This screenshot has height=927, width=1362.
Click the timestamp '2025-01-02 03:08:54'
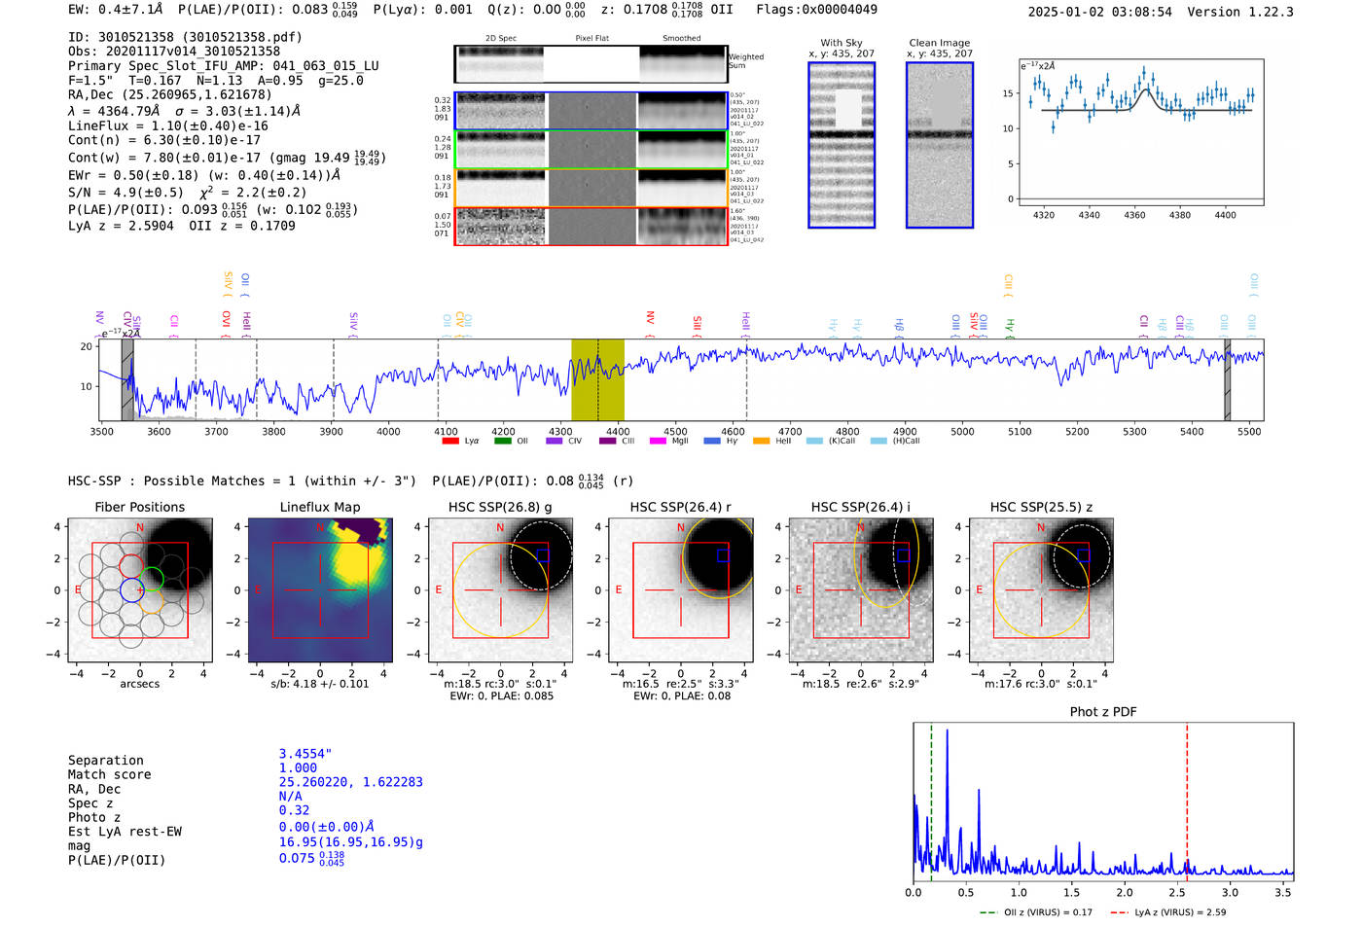[1100, 12]
